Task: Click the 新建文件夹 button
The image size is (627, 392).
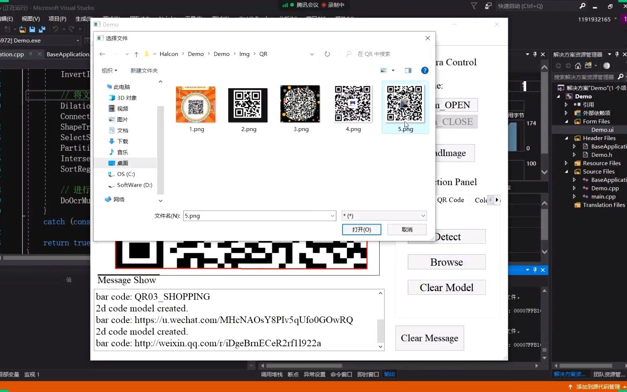Action: click(x=144, y=70)
